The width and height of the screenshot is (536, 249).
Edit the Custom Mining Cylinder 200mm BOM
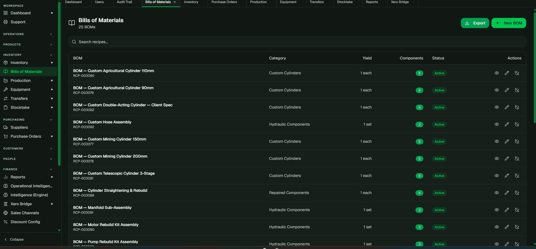click(x=507, y=158)
